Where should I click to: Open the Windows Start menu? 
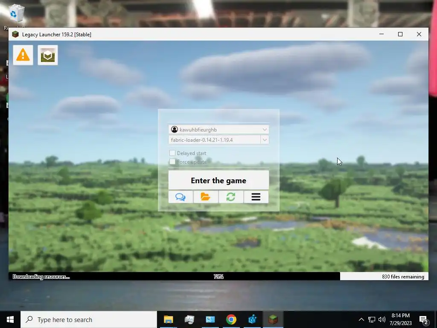[10, 319]
